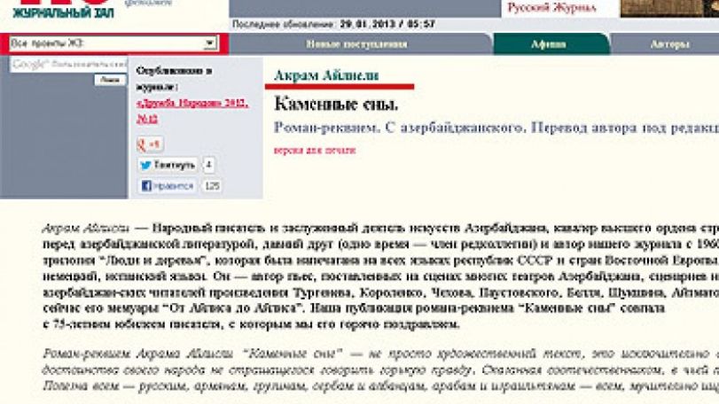Open the 'Русский Журнал' link
This screenshot has width=719, height=404.
click(552, 8)
